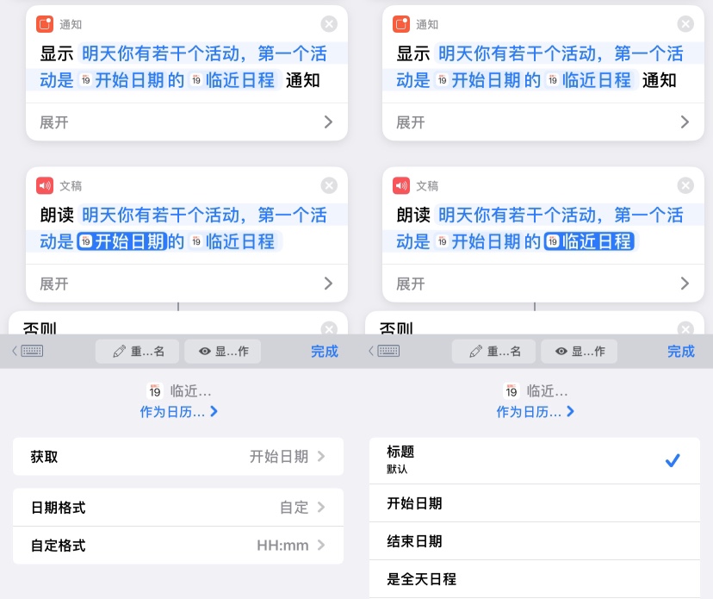Open the 获取 开始日期 row
Viewport: 713px width, 599px height.
[178, 457]
